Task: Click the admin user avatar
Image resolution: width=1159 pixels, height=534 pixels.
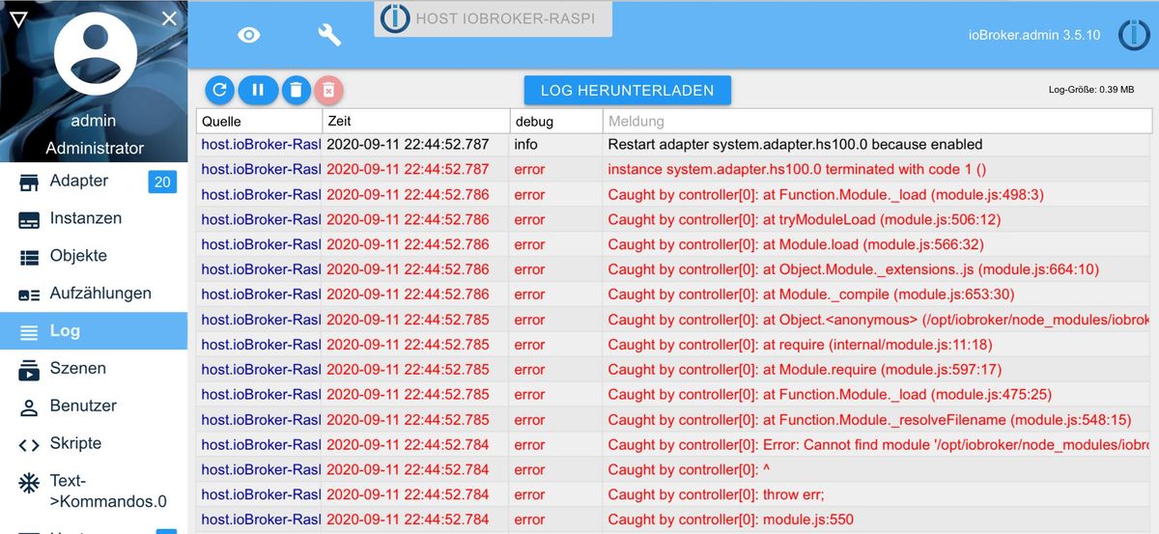Action: (94, 54)
